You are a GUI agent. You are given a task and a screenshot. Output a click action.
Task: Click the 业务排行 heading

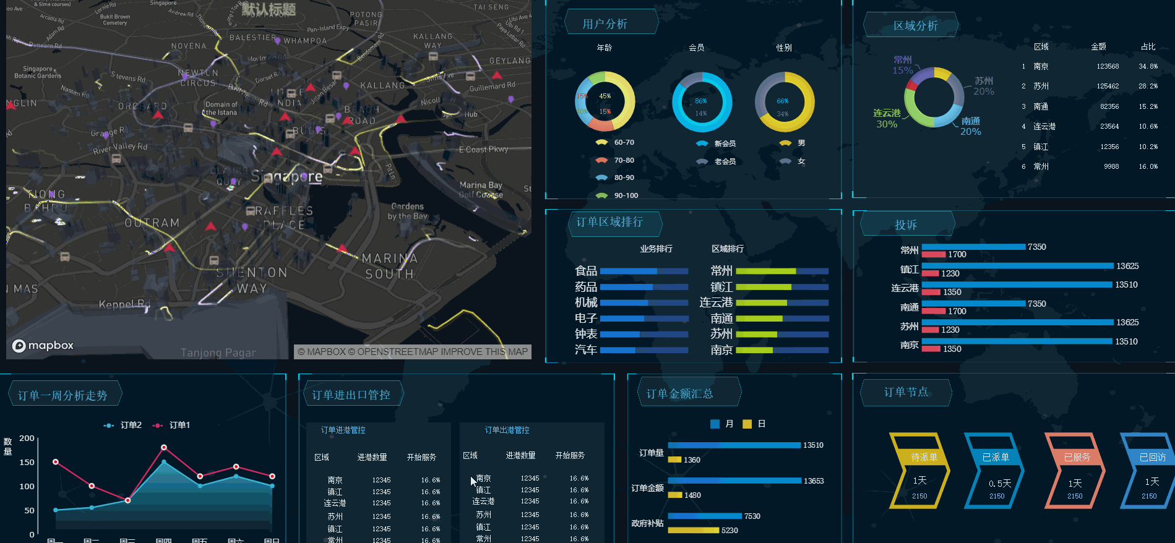[x=656, y=249]
